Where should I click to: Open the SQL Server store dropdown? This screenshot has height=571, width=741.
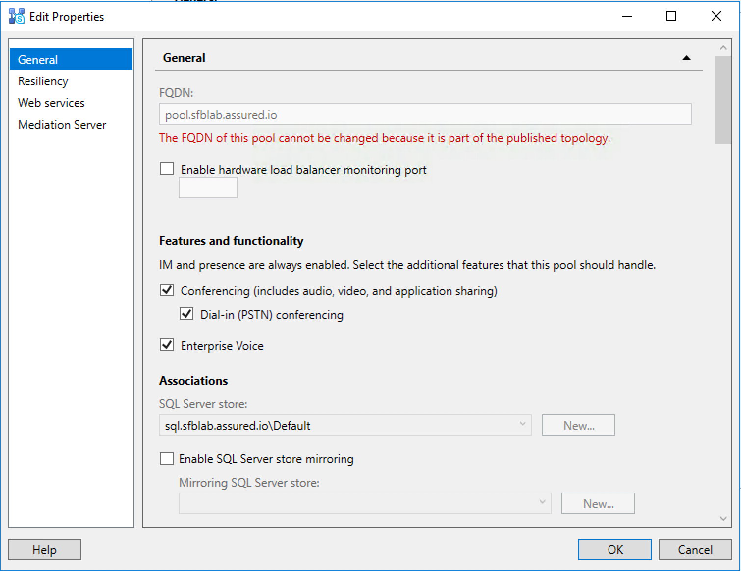[x=345, y=425]
